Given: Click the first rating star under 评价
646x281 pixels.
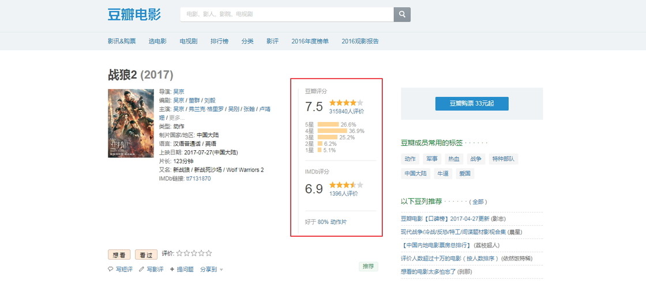Looking at the screenshot, I should pos(179,253).
